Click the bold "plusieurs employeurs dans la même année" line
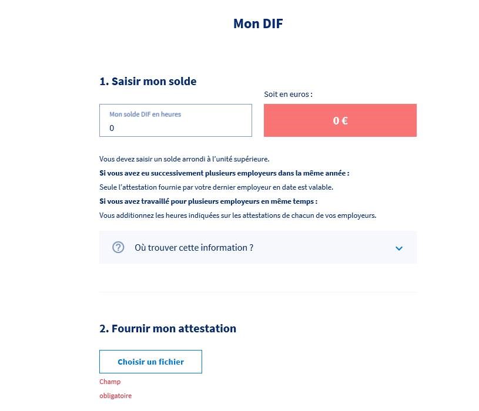 point(225,173)
